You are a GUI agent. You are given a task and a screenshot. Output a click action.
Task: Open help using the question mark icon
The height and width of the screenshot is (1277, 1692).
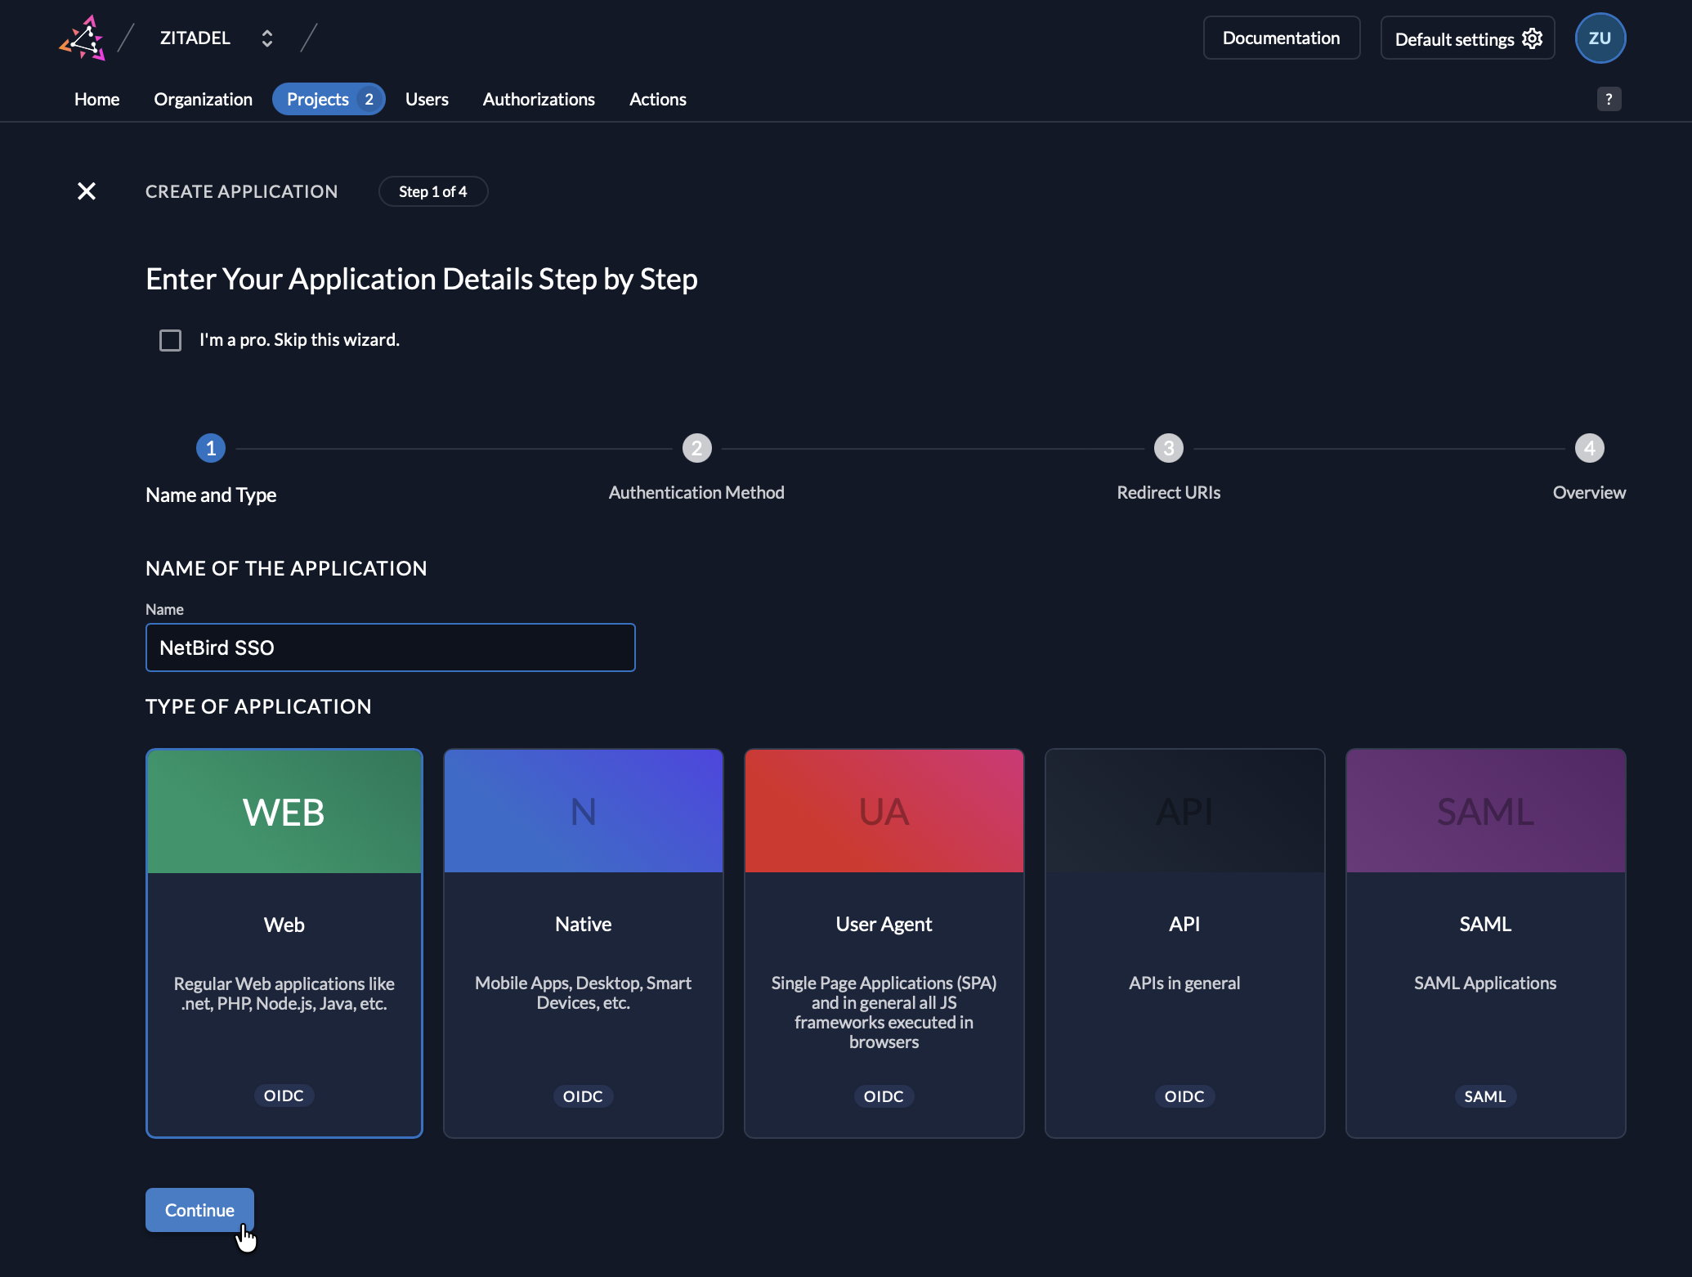coord(1609,98)
